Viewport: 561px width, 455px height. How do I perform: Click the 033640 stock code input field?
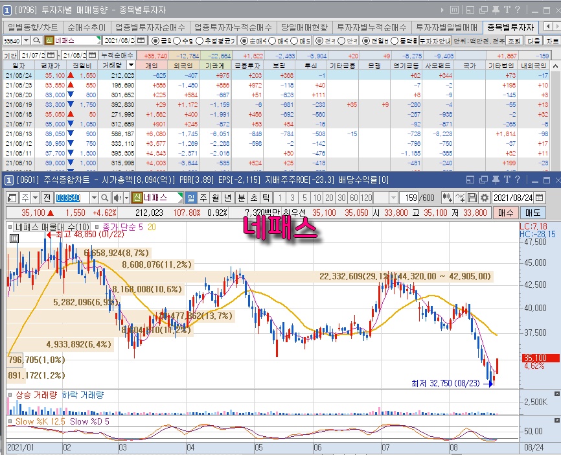pos(72,198)
